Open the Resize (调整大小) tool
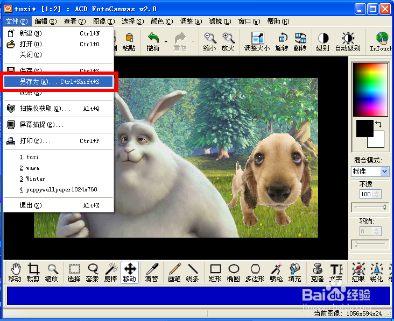 point(257,42)
